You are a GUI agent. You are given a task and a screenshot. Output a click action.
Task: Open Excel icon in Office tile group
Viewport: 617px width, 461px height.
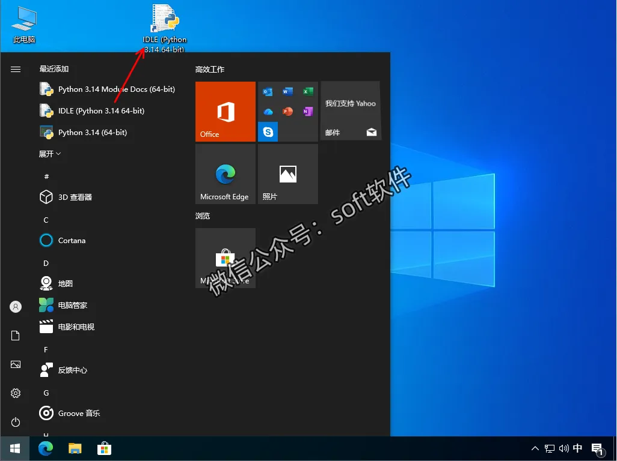point(308,92)
